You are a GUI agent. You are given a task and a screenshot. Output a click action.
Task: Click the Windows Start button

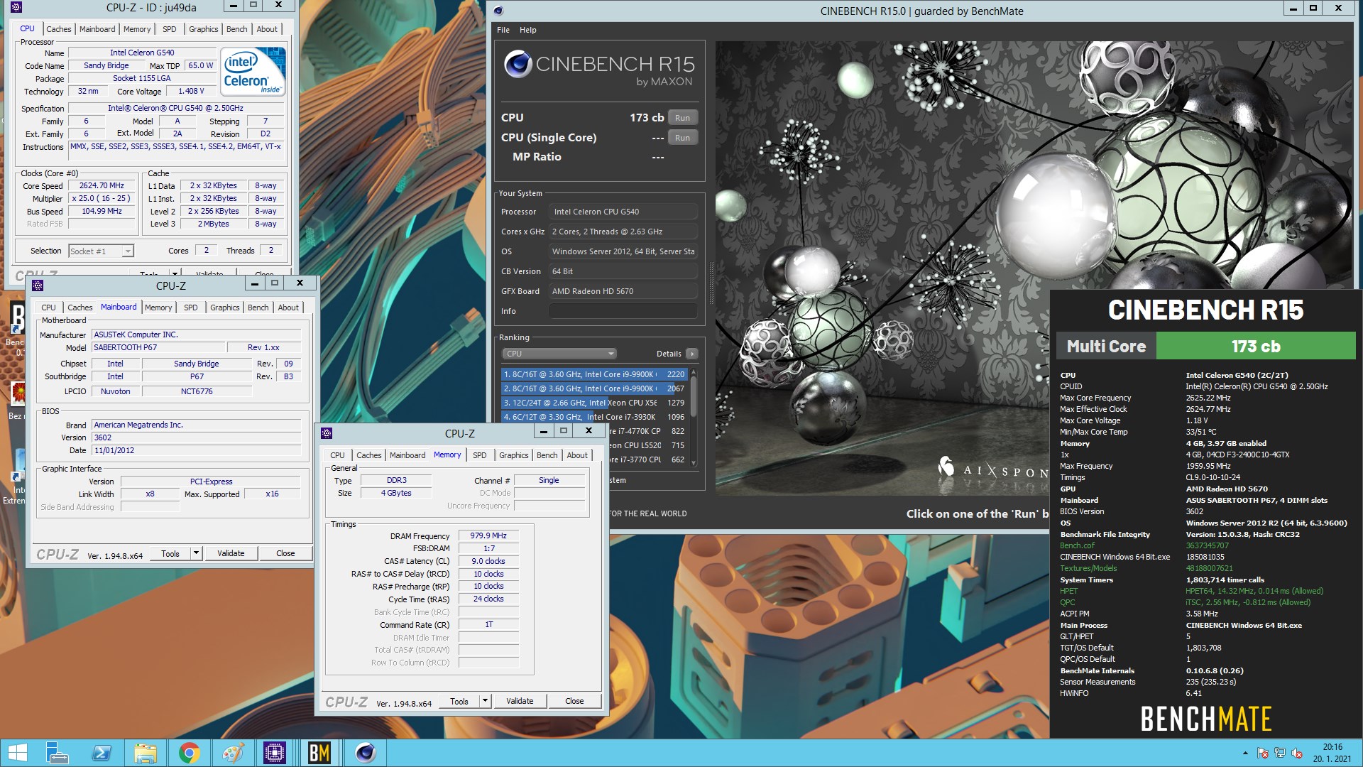(x=17, y=753)
